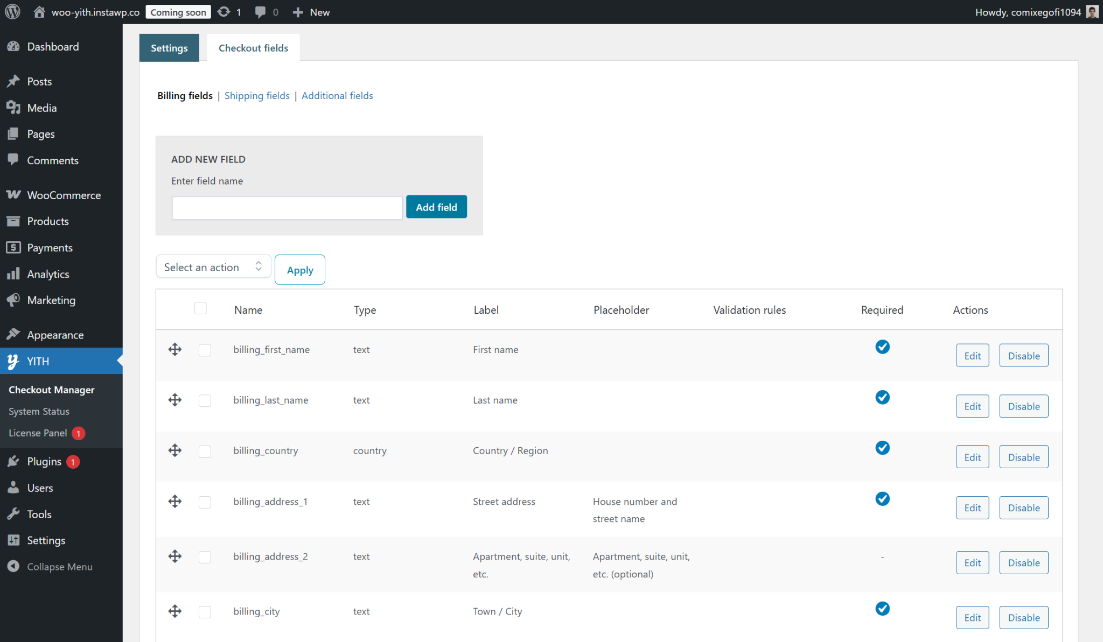Viewport: 1103px width, 642px height.
Task: Expand the Plugins sidebar menu
Action: tap(44, 461)
